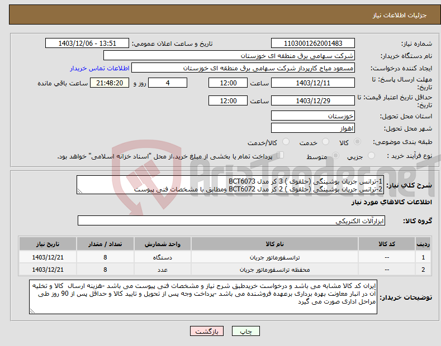Click the response deadline date 1403/12/11
441x346 pixels.
coord(313,83)
